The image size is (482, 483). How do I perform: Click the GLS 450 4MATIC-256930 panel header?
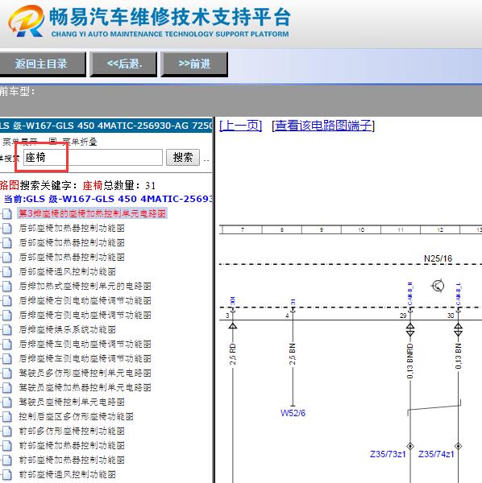coord(106,126)
